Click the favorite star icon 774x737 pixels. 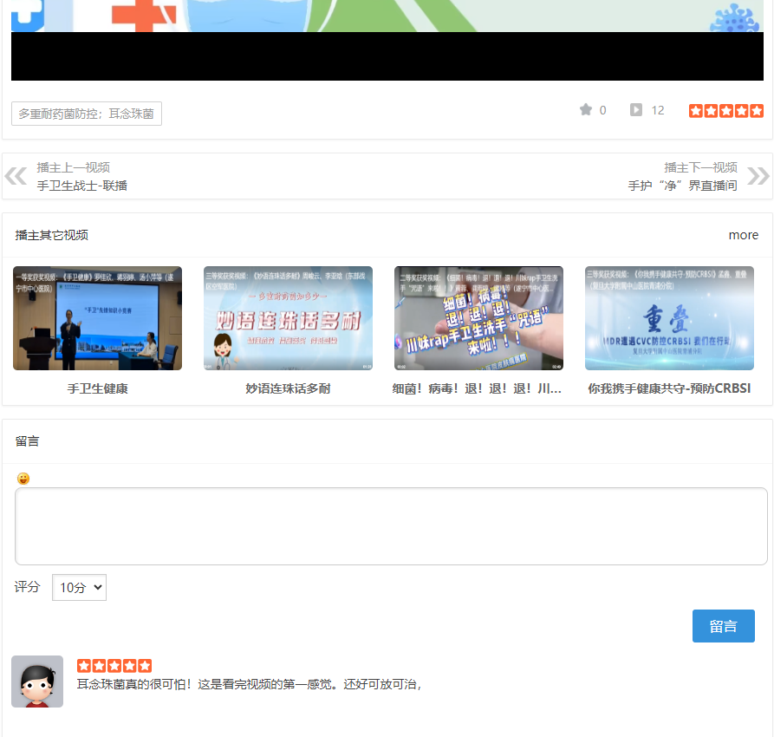click(586, 110)
